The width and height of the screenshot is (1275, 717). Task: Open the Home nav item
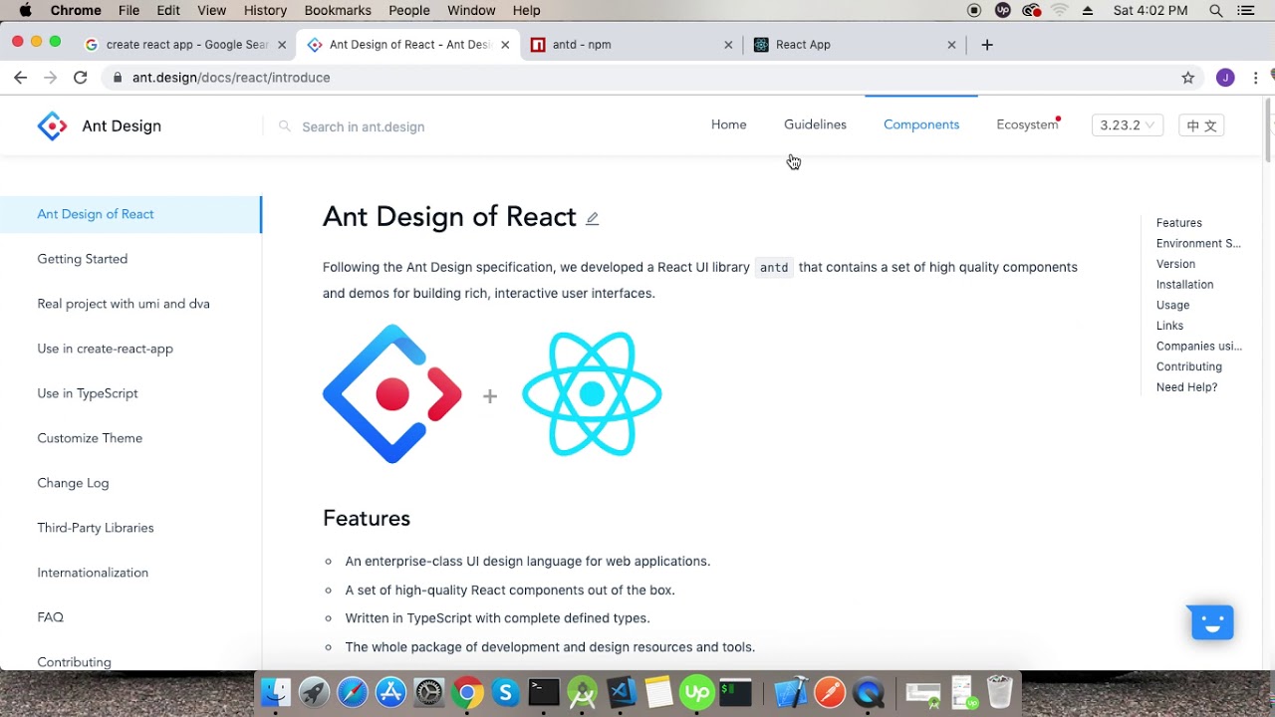[x=729, y=124]
